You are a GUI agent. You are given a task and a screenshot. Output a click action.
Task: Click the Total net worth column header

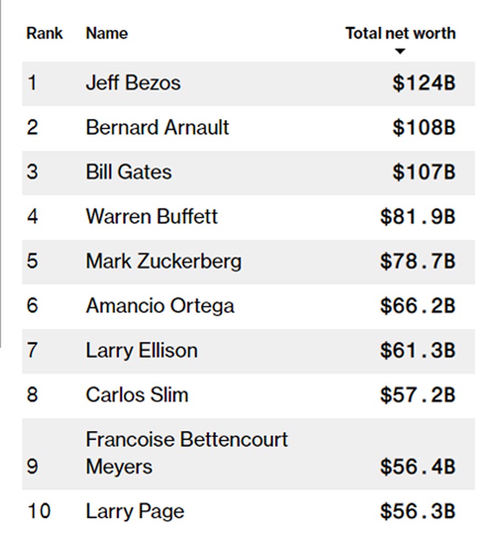[x=400, y=33]
